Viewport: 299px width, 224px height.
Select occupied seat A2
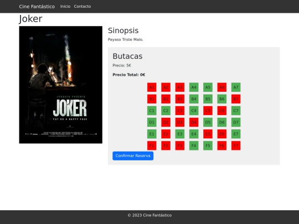point(166,87)
